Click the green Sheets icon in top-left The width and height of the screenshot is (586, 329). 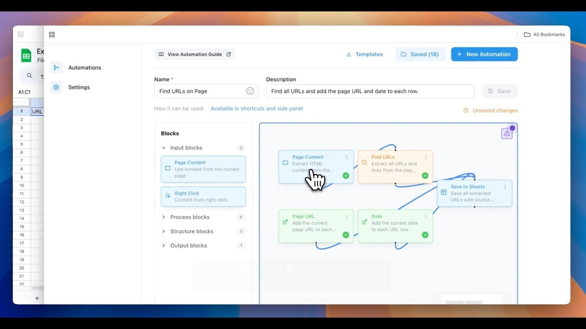point(26,55)
